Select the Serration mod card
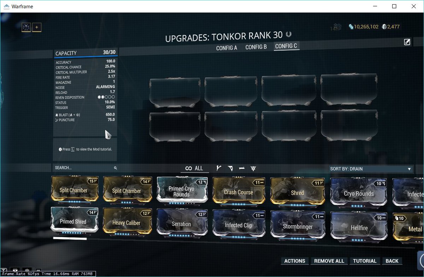The height and width of the screenshot is (277, 424). [x=182, y=223]
